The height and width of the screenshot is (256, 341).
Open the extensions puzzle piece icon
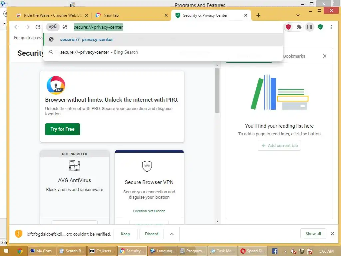[299, 27]
